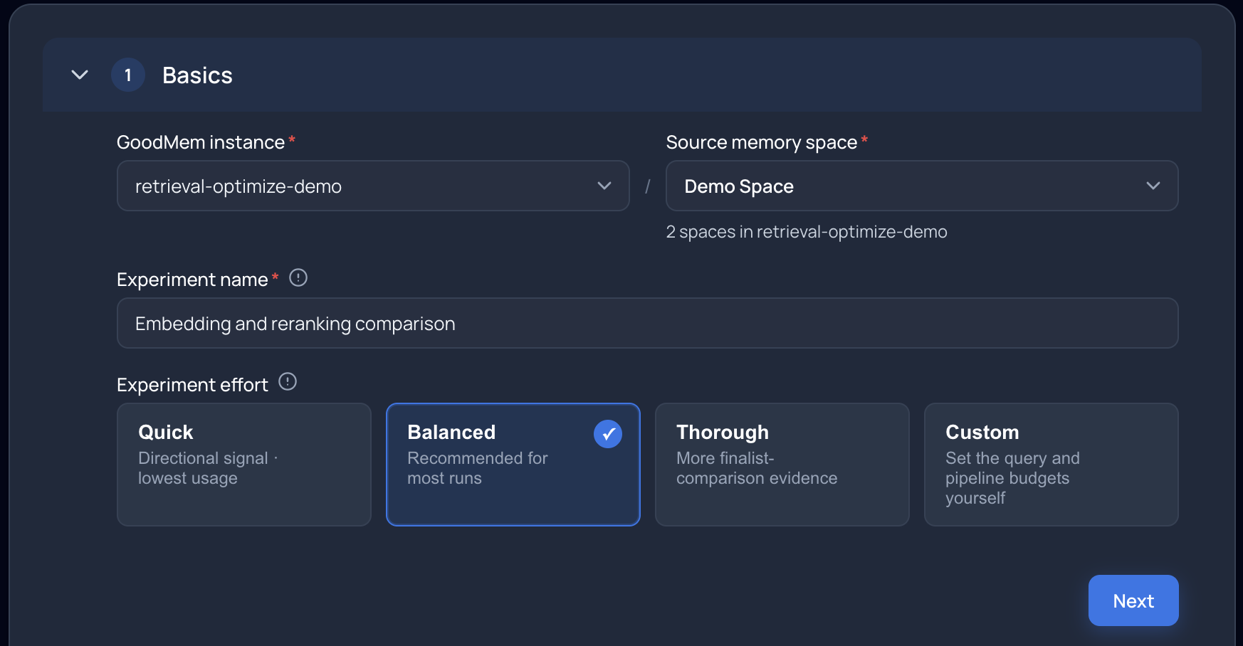Image resolution: width=1243 pixels, height=646 pixels.
Task: Click the Experiment effort info icon
Action: pos(288,382)
